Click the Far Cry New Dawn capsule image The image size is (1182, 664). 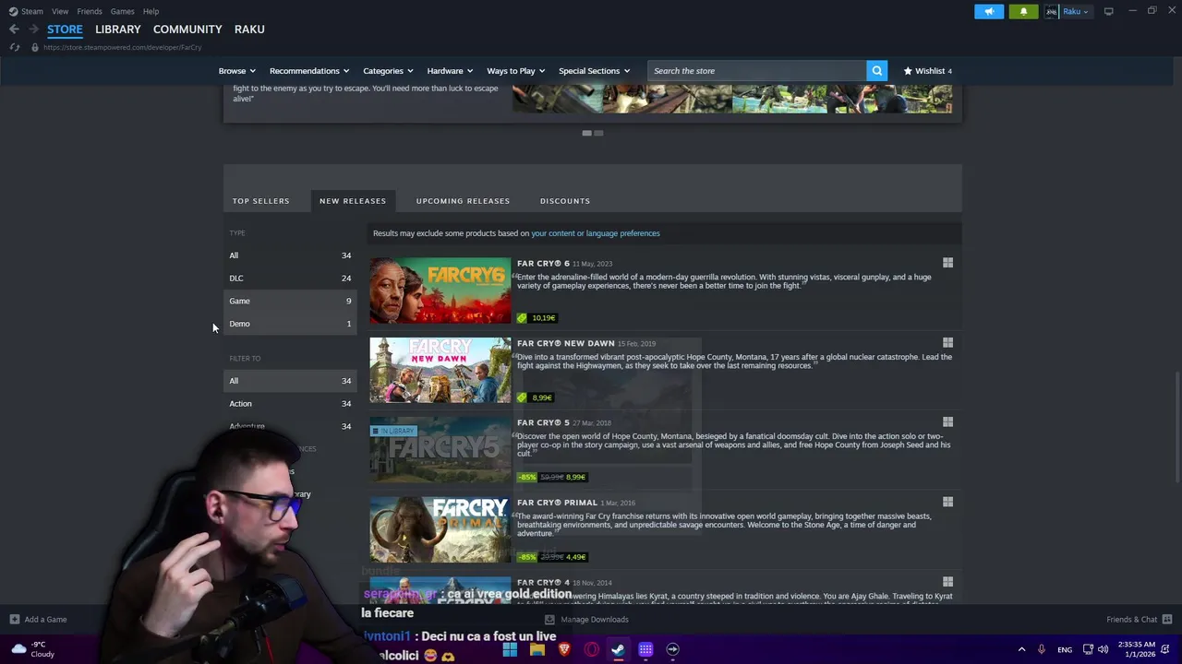point(440,370)
